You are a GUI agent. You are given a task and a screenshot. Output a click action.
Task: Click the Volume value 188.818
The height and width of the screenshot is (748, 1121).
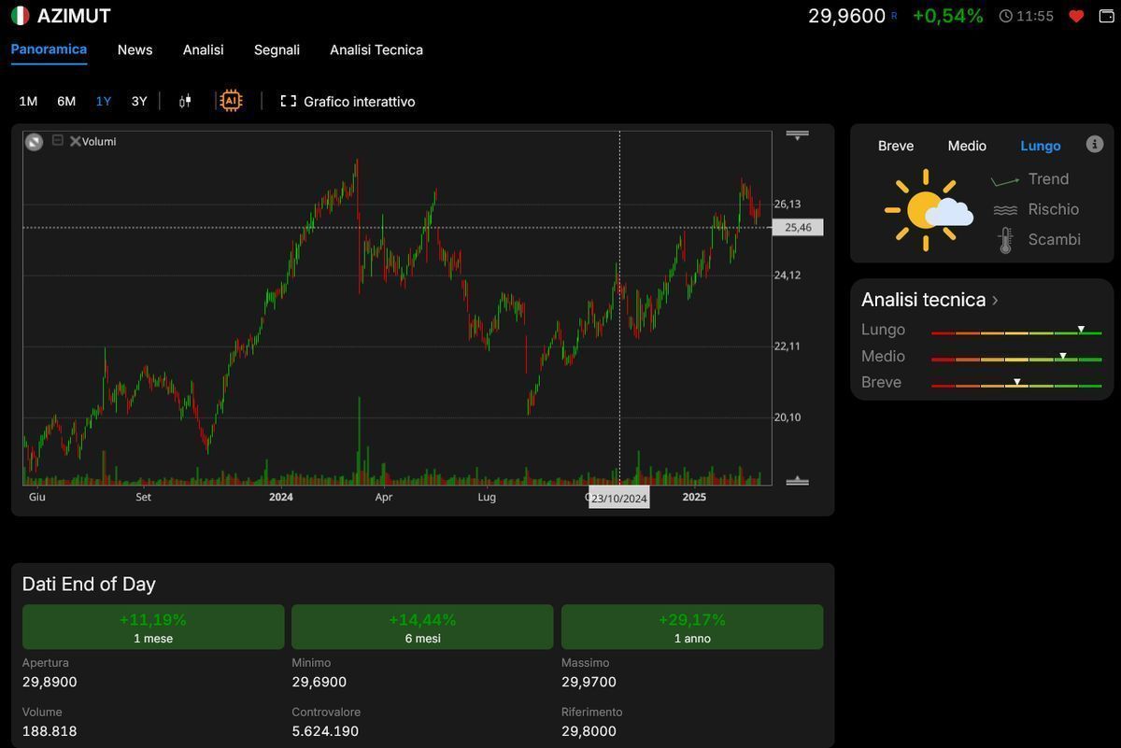pyautogui.click(x=50, y=731)
